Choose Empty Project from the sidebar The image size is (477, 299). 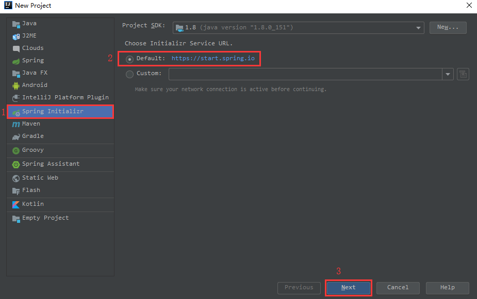pos(41,218)
